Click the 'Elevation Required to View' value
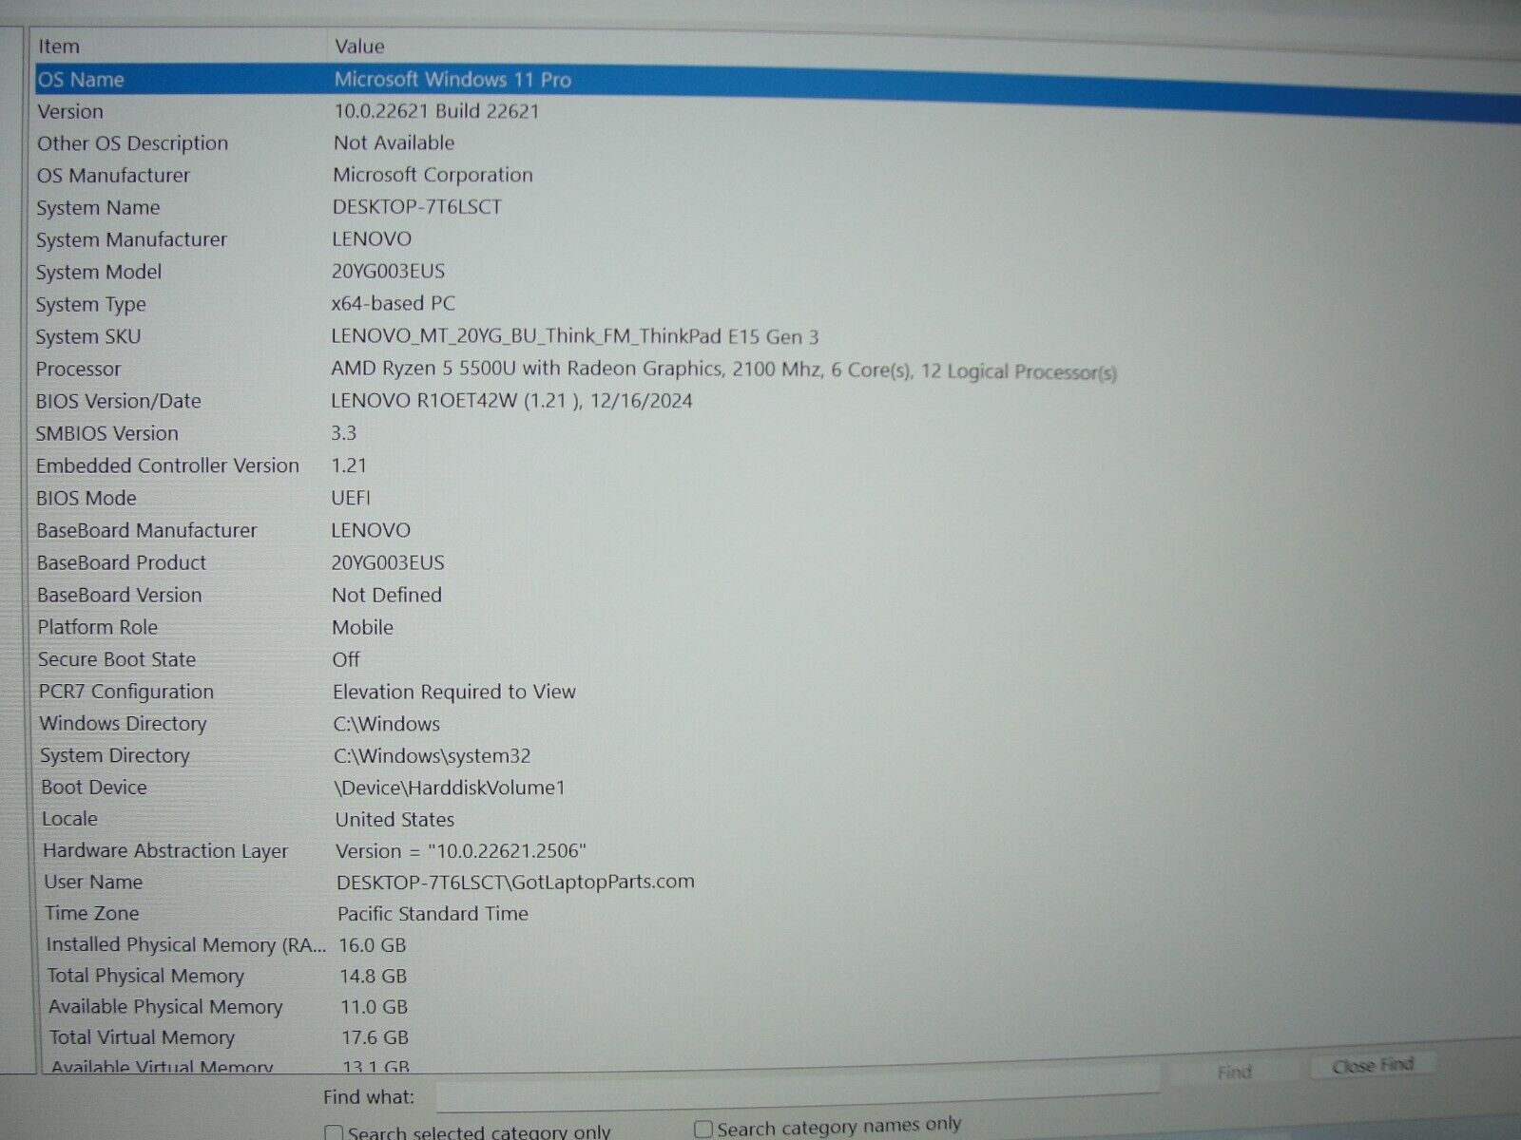Screen dimensions: 1521x1140 [454, 692]
